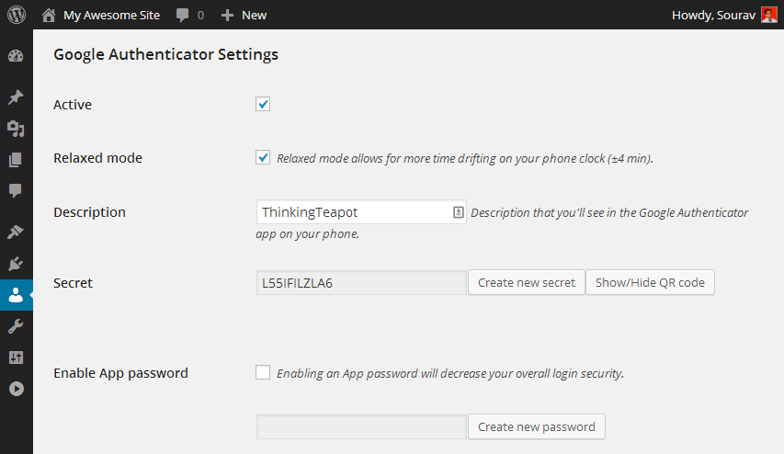Viewport: 784px width, 454px height.
Task: Open the Media library icon
Action: (x=16, y=129)
